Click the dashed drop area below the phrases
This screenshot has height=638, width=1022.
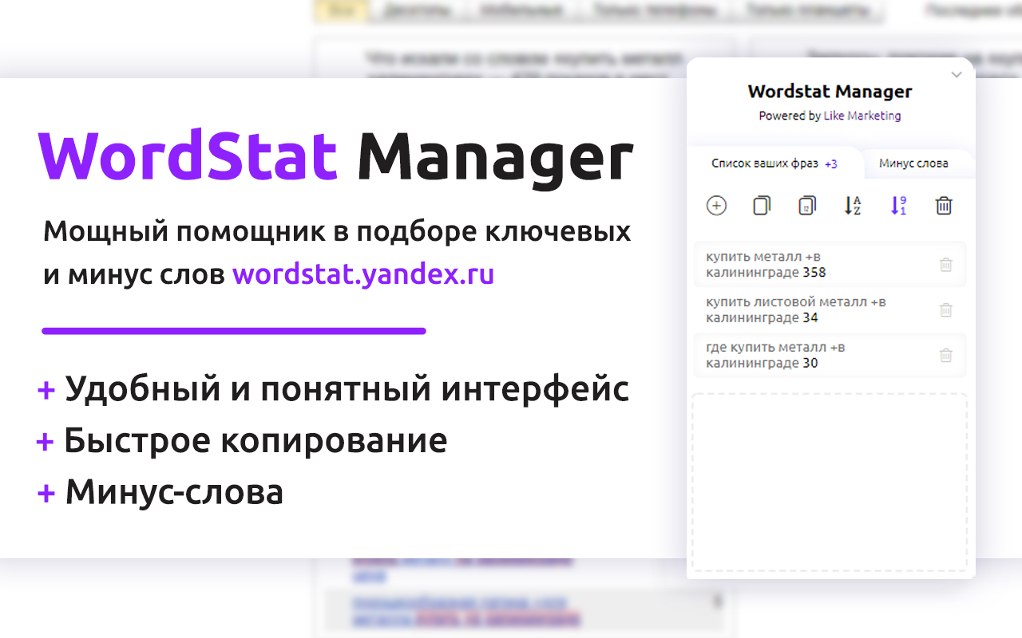coord(830,482)
